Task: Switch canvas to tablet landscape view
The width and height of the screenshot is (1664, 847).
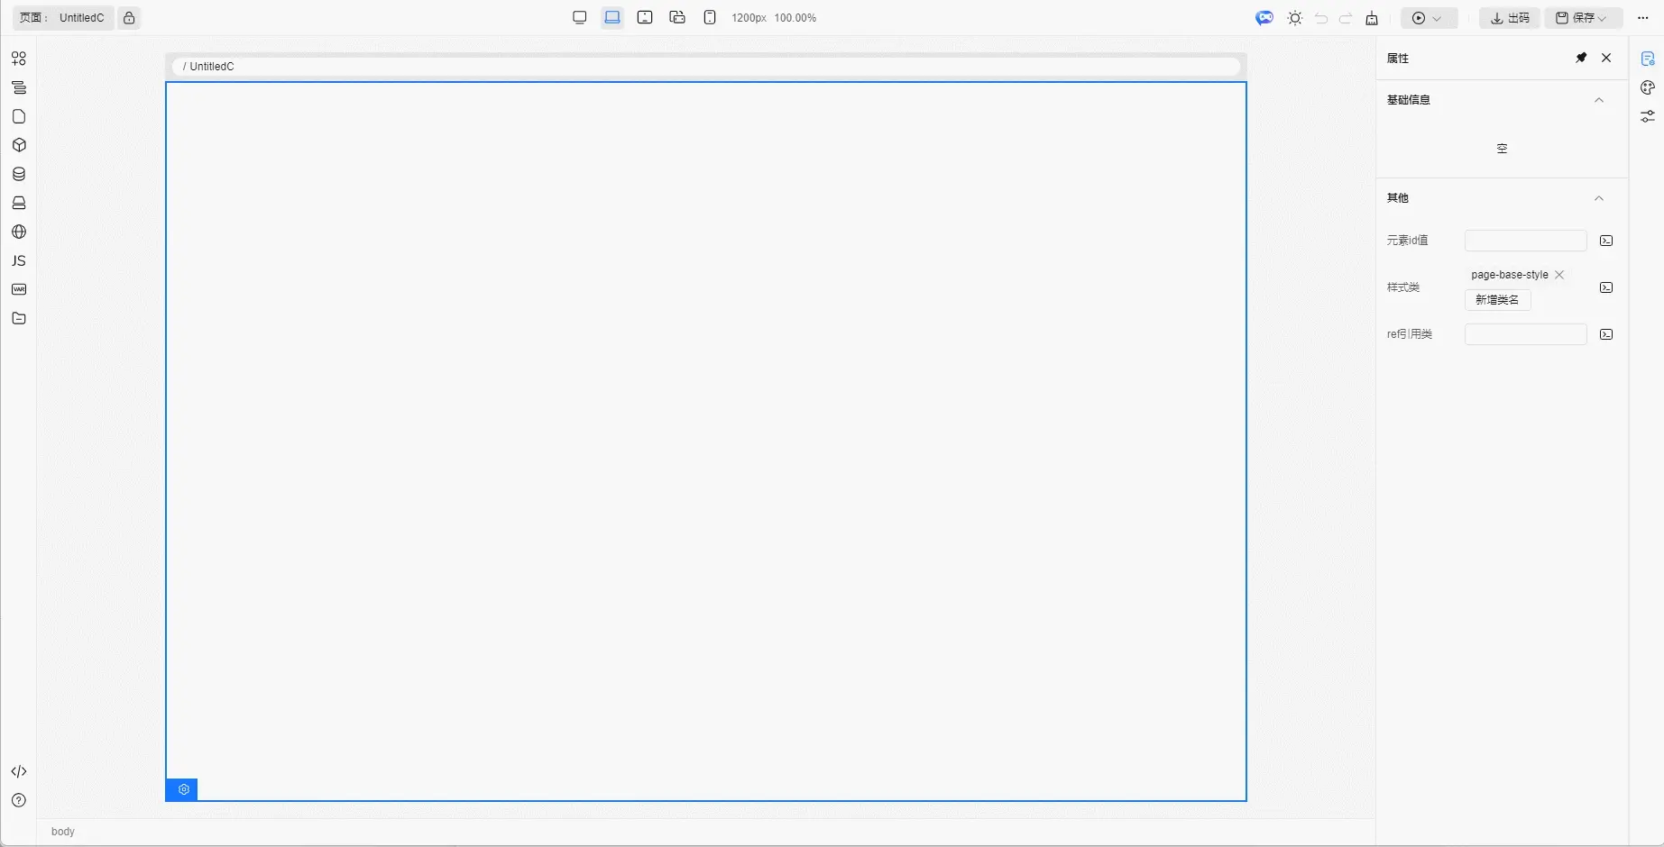Action: click(645, 18)
